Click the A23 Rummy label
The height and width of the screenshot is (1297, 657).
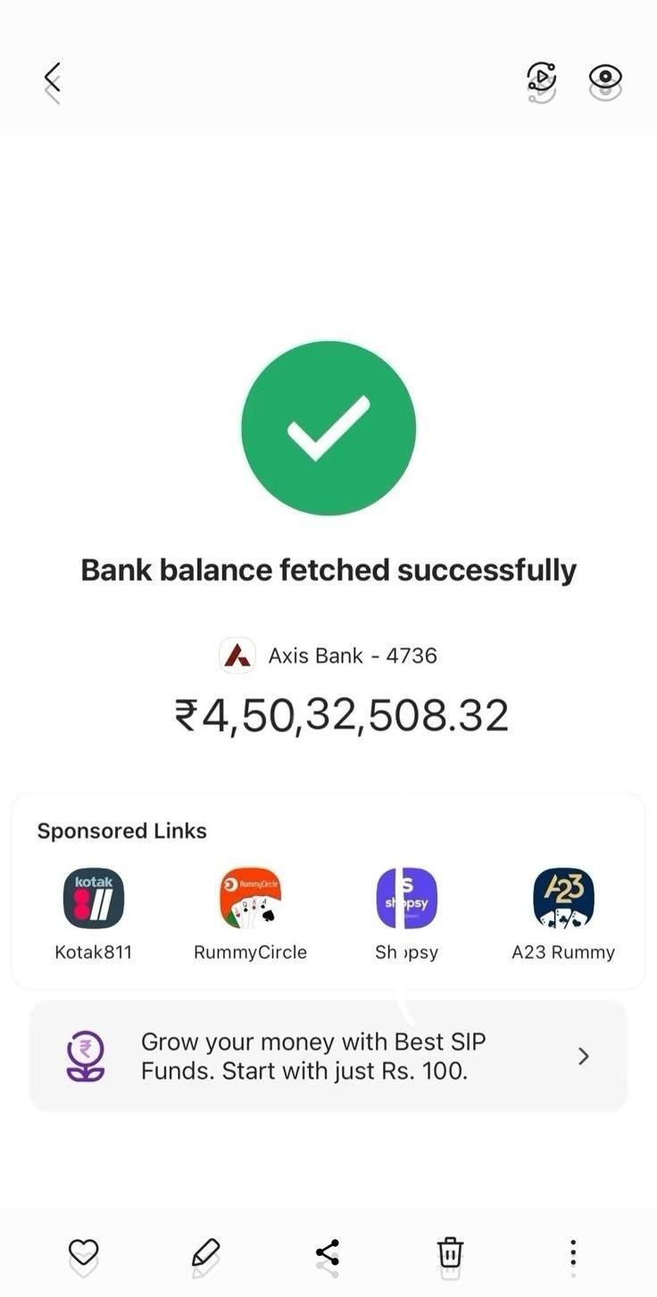point(563,952)
